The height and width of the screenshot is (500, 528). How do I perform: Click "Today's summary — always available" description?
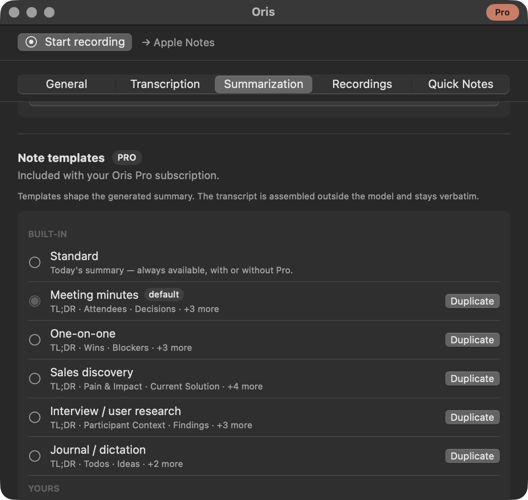(172, 270)
